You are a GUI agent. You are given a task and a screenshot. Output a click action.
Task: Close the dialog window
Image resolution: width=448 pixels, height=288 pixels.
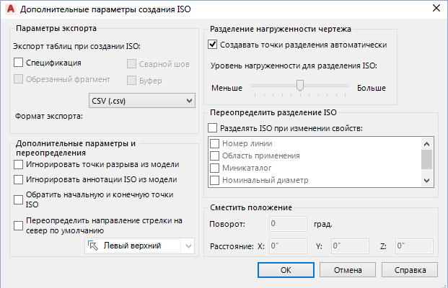[x=434, y=9]
